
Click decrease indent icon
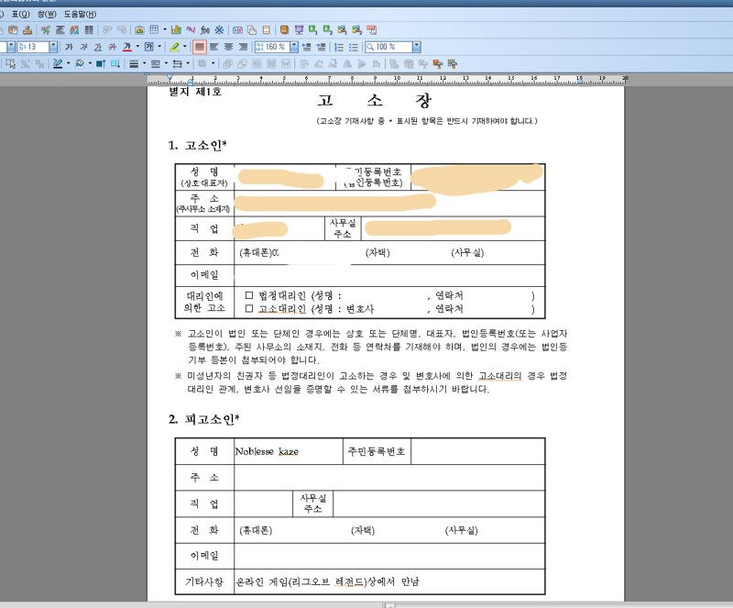pos(307,47)
